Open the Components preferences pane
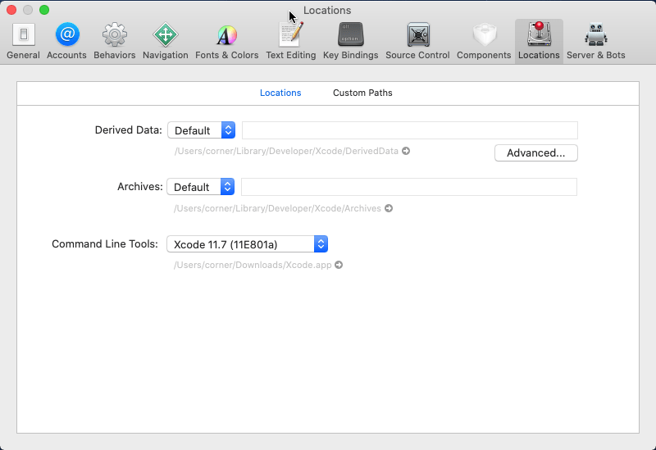 [x=484, y=42]
